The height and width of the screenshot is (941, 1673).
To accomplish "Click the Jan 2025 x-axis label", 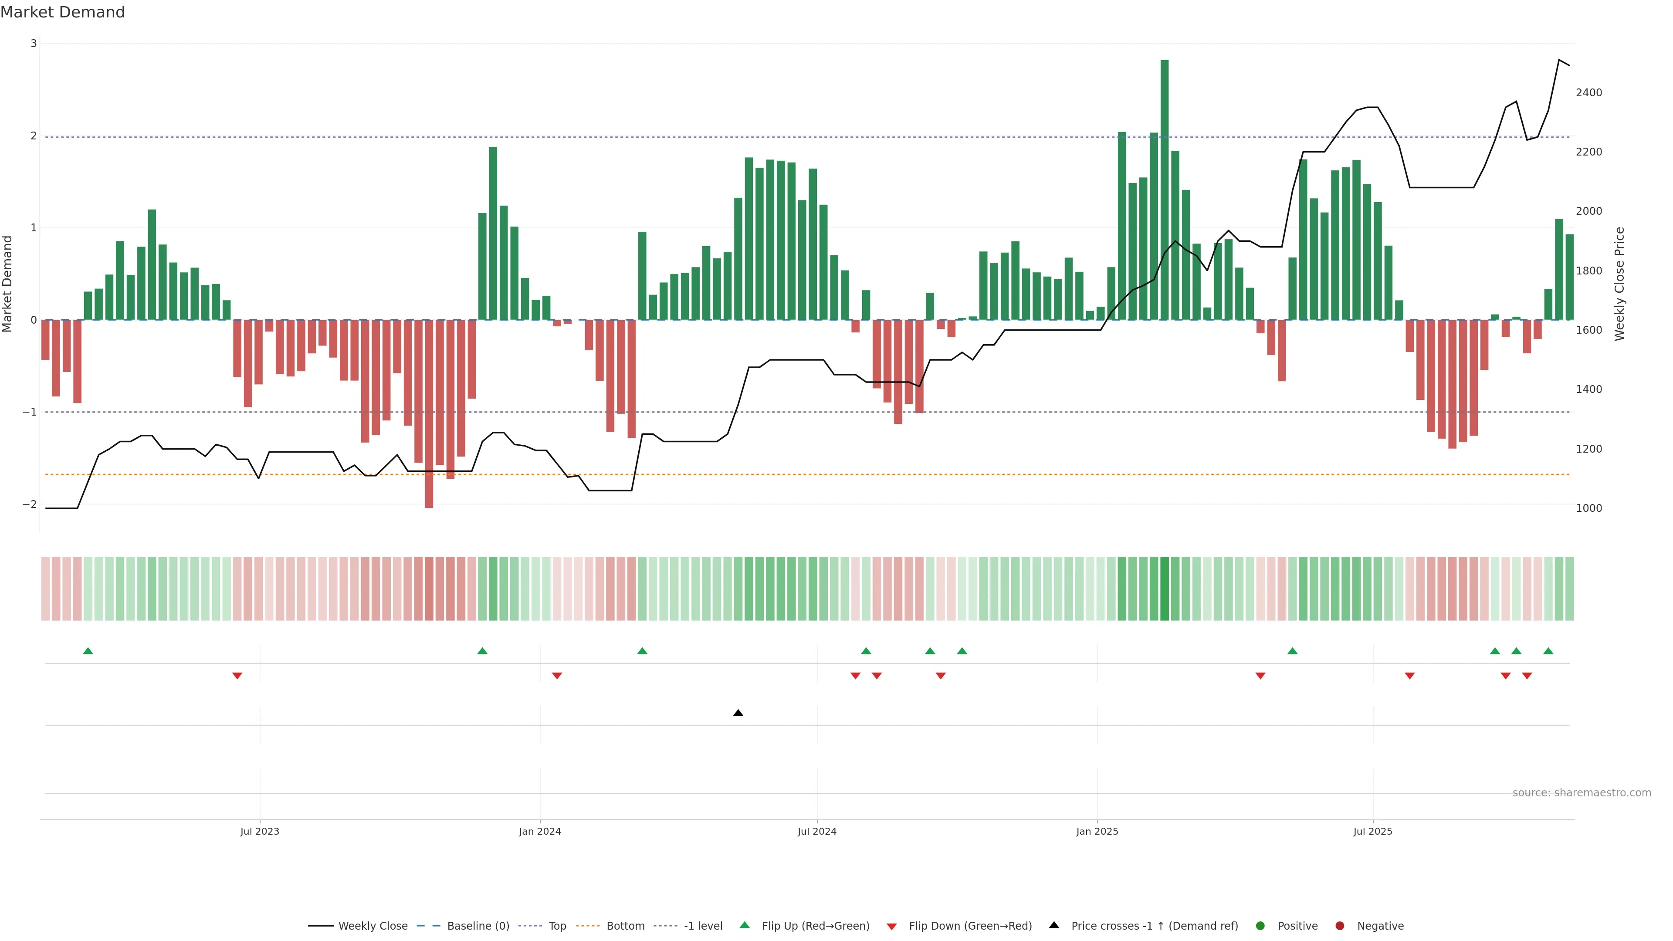I will tap(1097, 831).
